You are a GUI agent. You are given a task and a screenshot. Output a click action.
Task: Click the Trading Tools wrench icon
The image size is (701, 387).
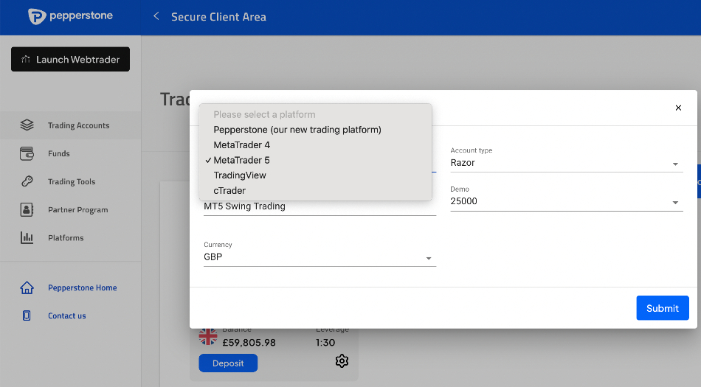(x=27, y=181)
